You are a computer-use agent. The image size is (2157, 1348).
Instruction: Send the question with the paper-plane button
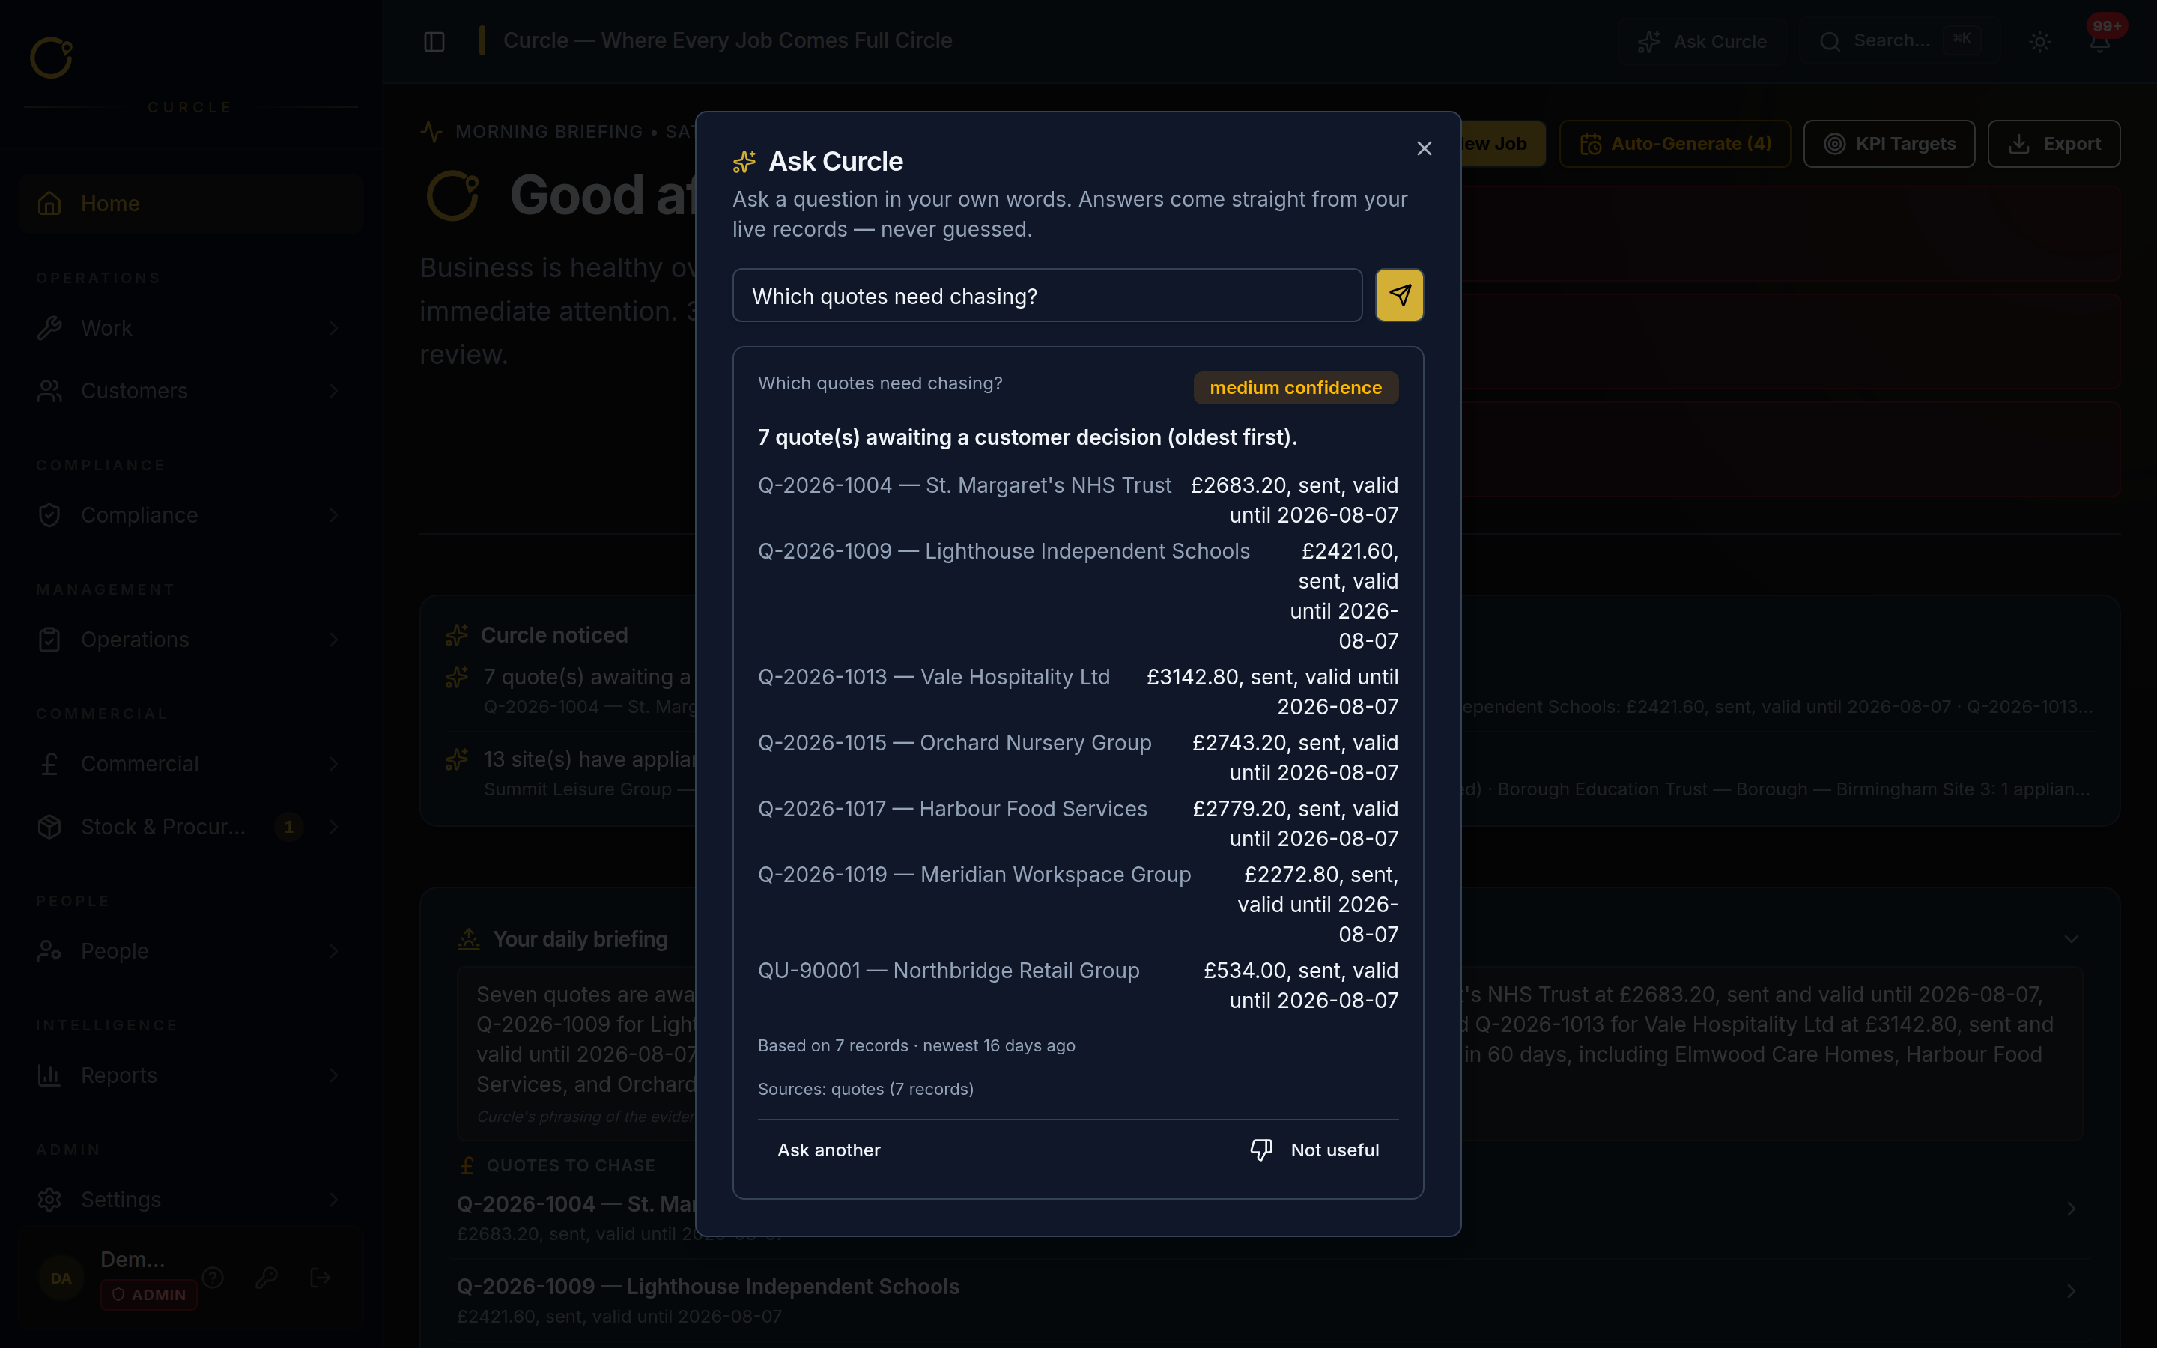coord(1398,295)
